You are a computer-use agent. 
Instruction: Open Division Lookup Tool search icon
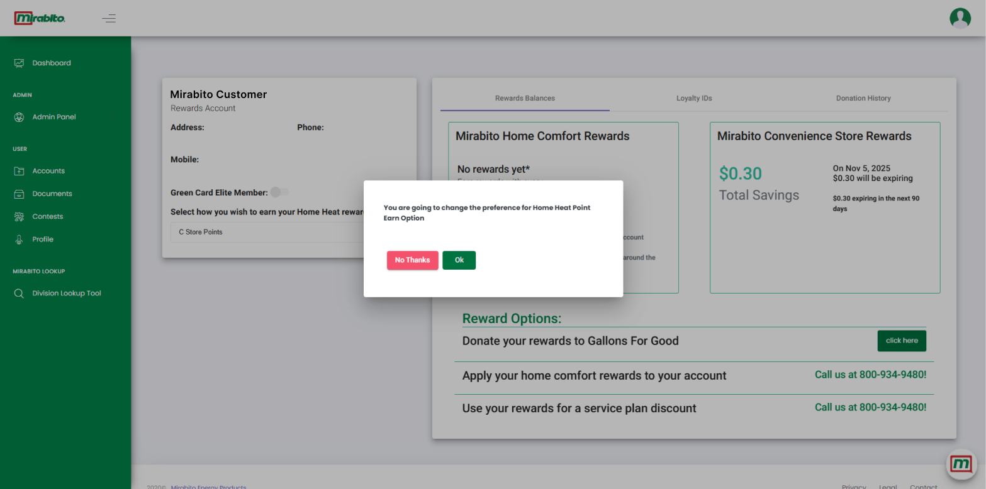19,294
